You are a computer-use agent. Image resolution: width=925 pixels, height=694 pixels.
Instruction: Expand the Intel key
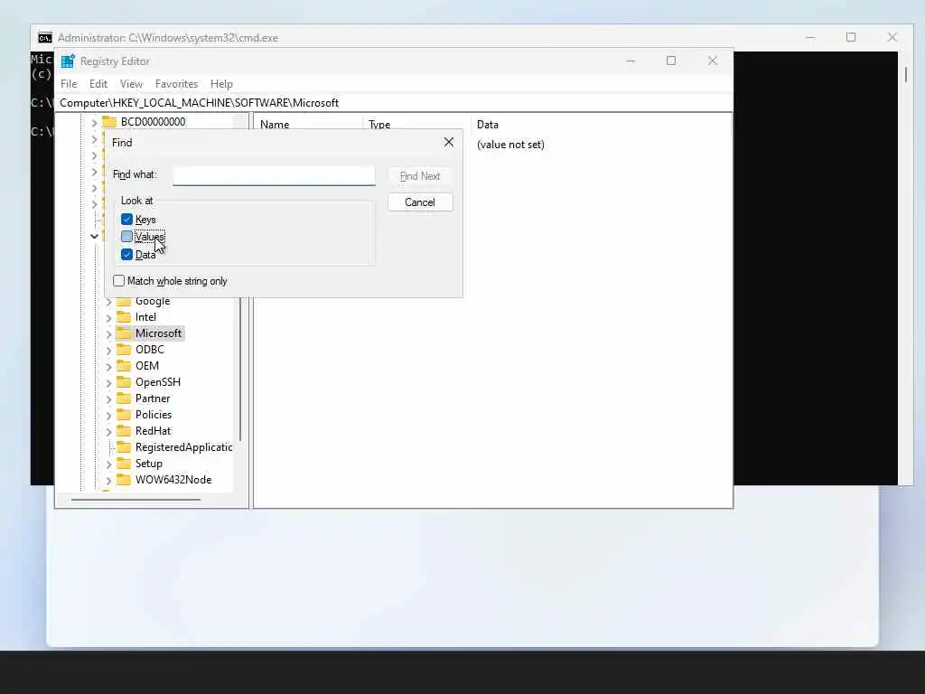108,317
